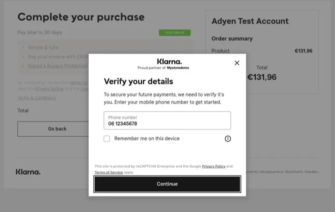The image size is (335, 212).
Task: Click the info icon beside Remember me
Action: coord(228,139)
